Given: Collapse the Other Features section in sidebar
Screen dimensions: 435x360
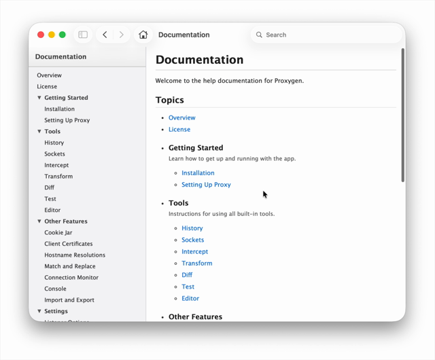Looking at the screenshot, I should point(39,221).
